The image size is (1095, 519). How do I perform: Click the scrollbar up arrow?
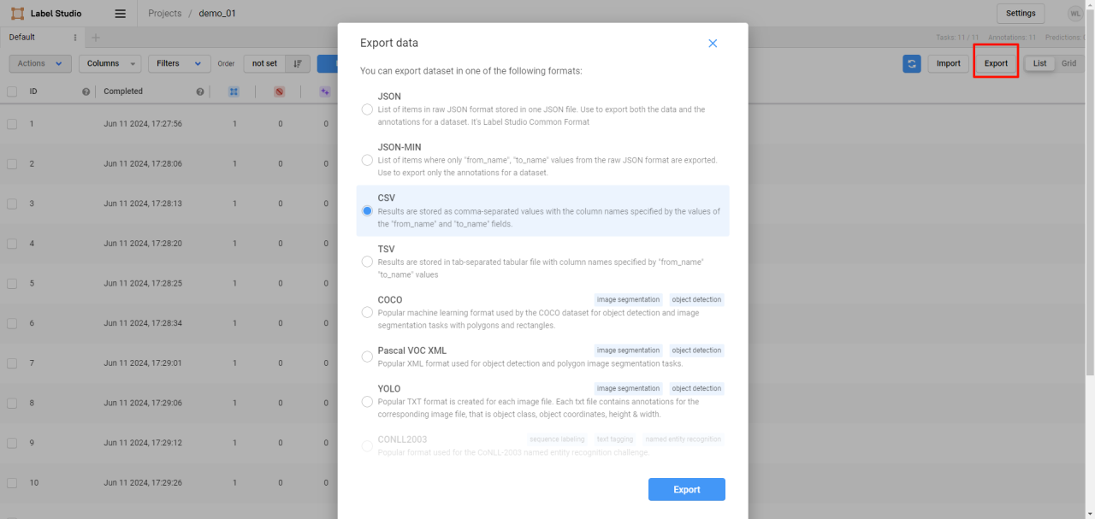pos(1090,4)
